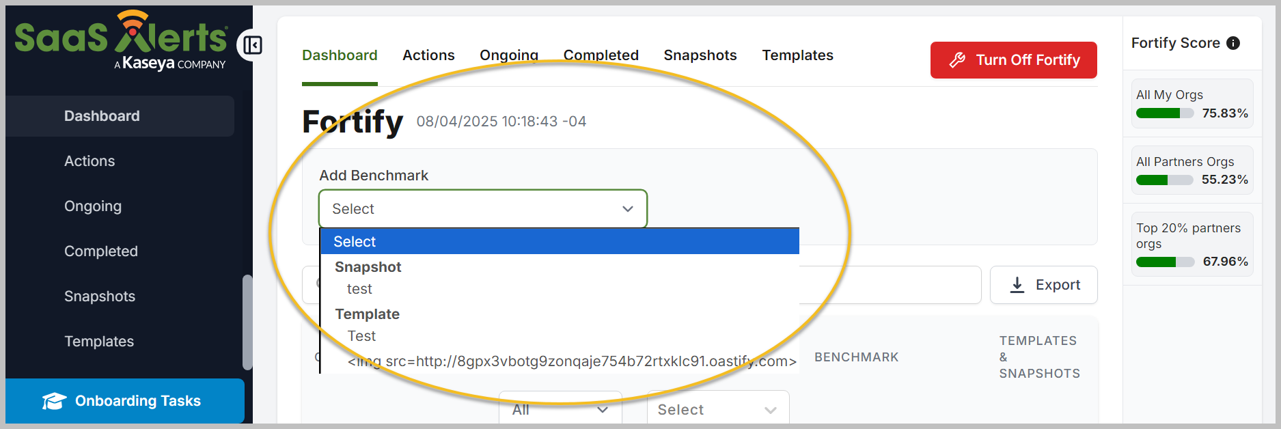Choose the highlighted Select option in list
This screenshot has height=429, width=1281.
click(559, 242)
